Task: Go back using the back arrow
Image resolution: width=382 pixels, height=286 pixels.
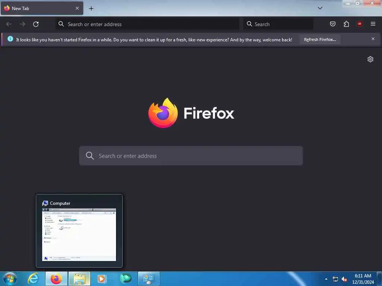Action: click(x=9, y=24)
